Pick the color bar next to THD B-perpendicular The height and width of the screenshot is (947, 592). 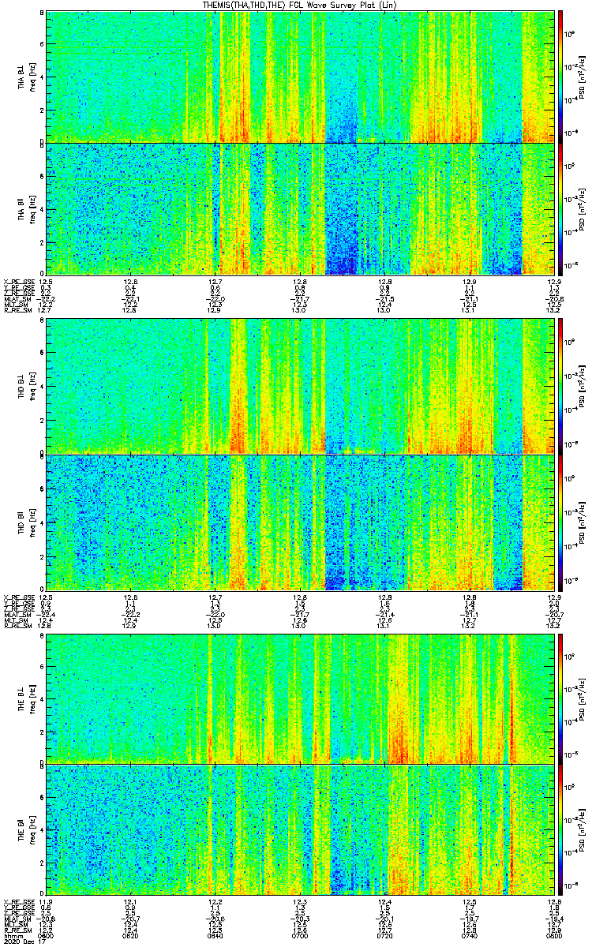coord(560,387)
